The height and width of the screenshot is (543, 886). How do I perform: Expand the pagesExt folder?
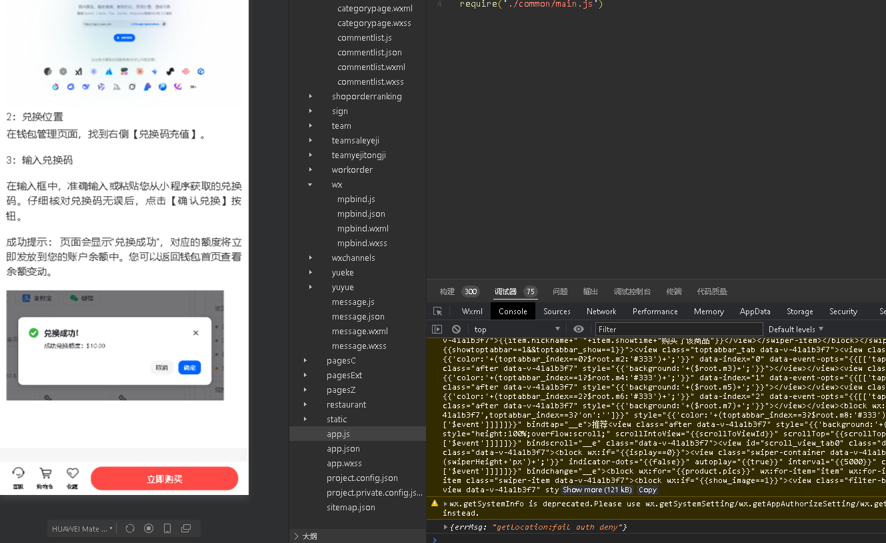(305, 375)
